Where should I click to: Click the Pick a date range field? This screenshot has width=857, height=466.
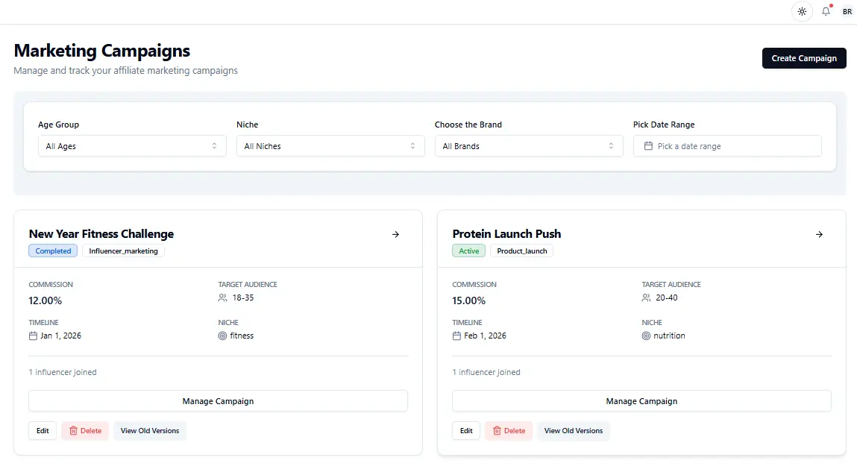pyautogui.click(x=727, y=146)
